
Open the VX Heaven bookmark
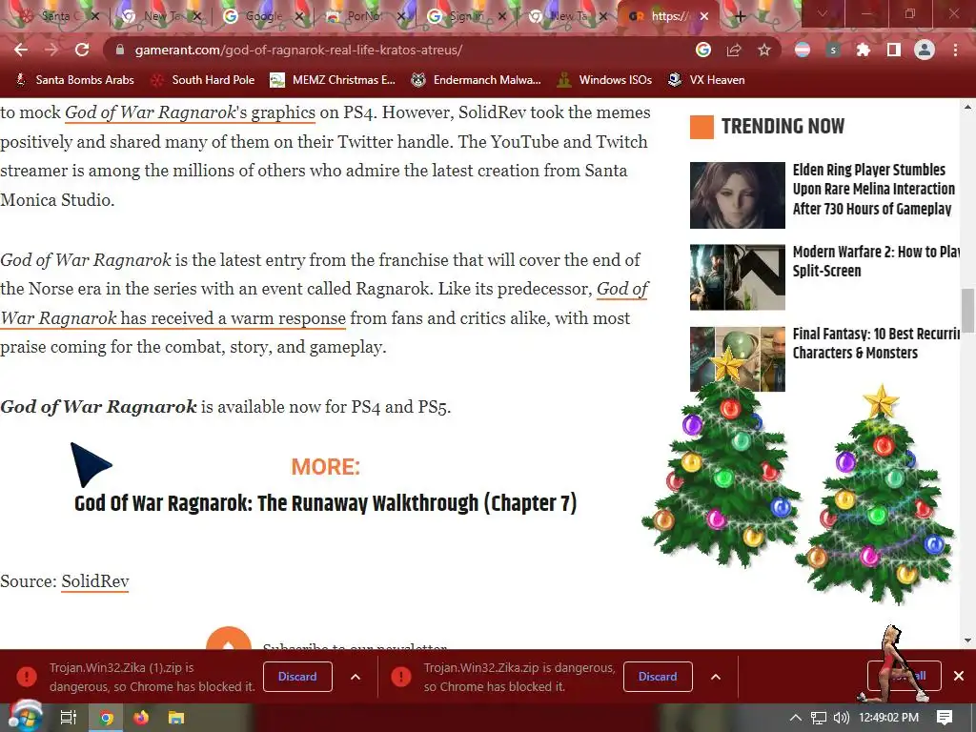(706, 80)
